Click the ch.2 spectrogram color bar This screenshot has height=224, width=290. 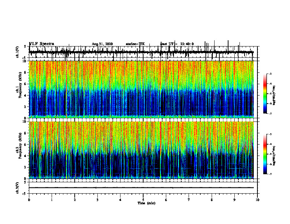tap(265, 154)
